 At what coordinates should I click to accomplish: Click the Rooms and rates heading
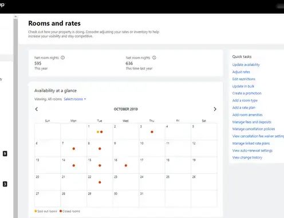54,24
